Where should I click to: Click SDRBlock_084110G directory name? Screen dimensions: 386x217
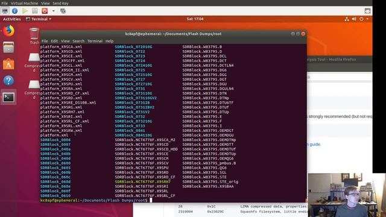pyautogui.click(x=133, y=135)
